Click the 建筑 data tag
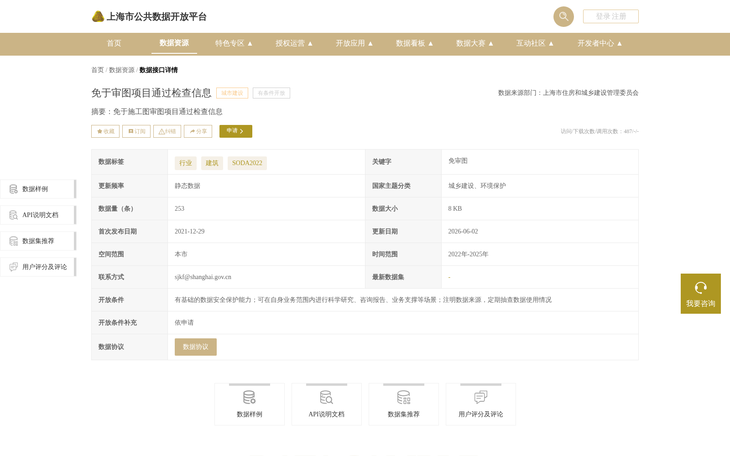Screen dimensions: 730x456 coord(212,163)
